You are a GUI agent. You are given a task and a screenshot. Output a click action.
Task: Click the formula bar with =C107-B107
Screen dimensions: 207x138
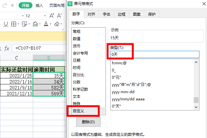39,48
